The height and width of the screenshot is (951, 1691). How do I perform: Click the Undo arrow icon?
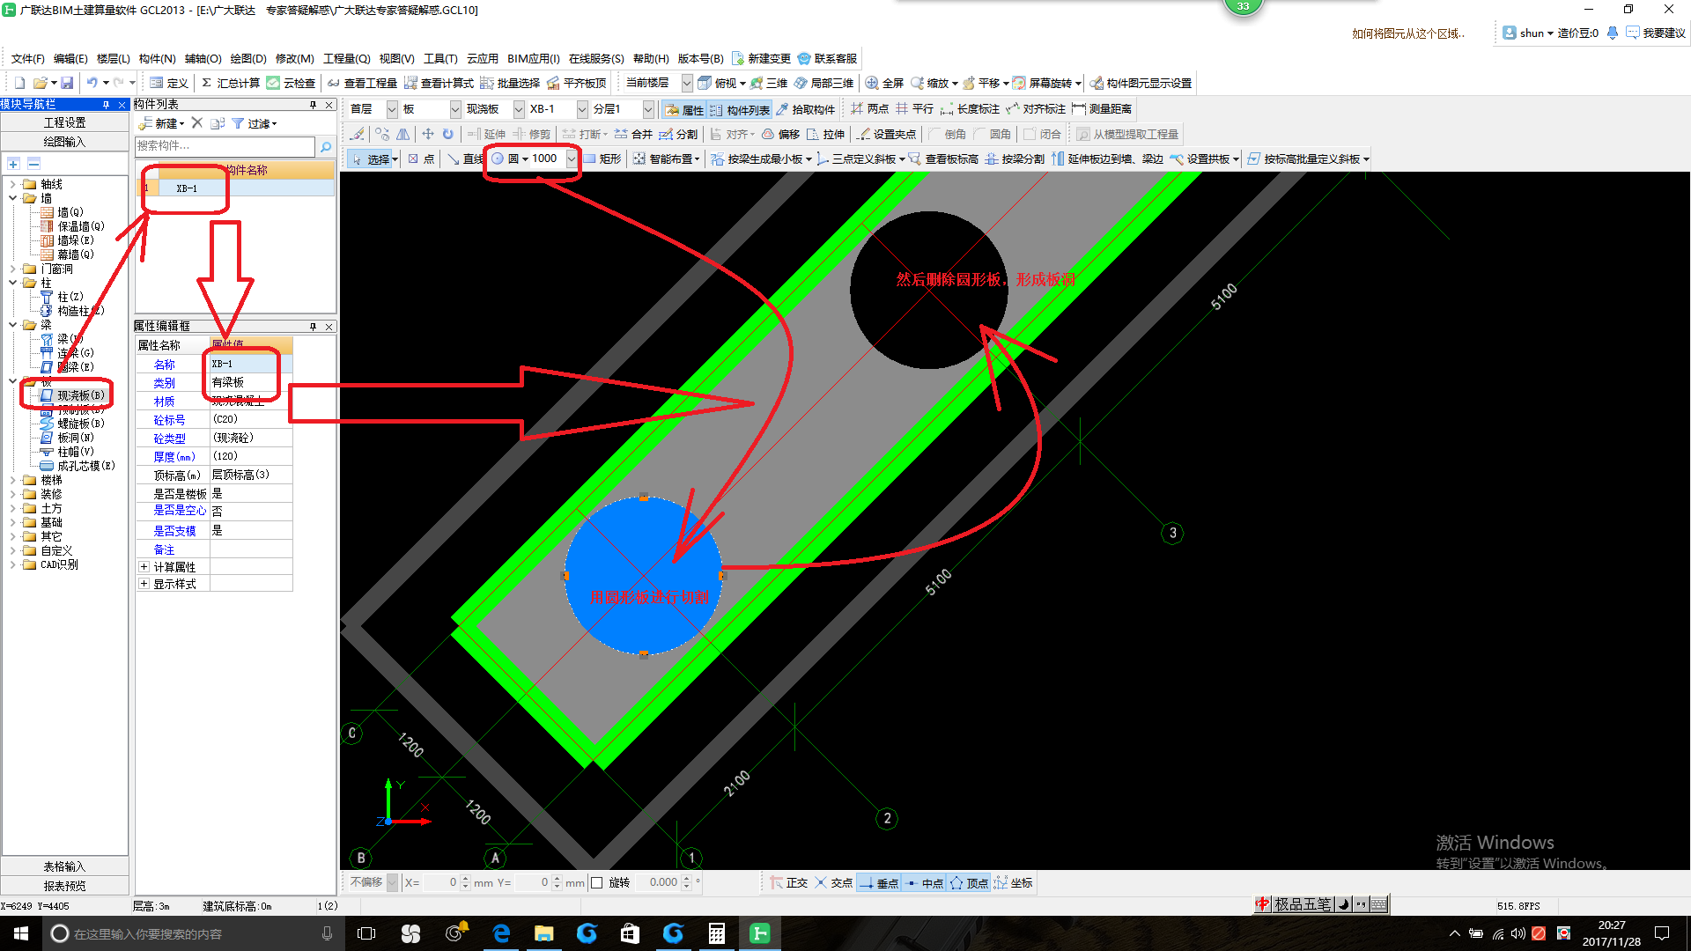[x=92, y=83]
